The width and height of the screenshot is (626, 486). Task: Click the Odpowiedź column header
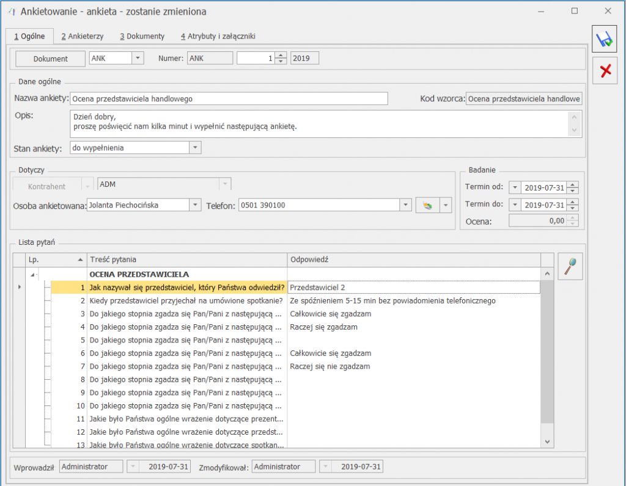(x=414, y=259)
